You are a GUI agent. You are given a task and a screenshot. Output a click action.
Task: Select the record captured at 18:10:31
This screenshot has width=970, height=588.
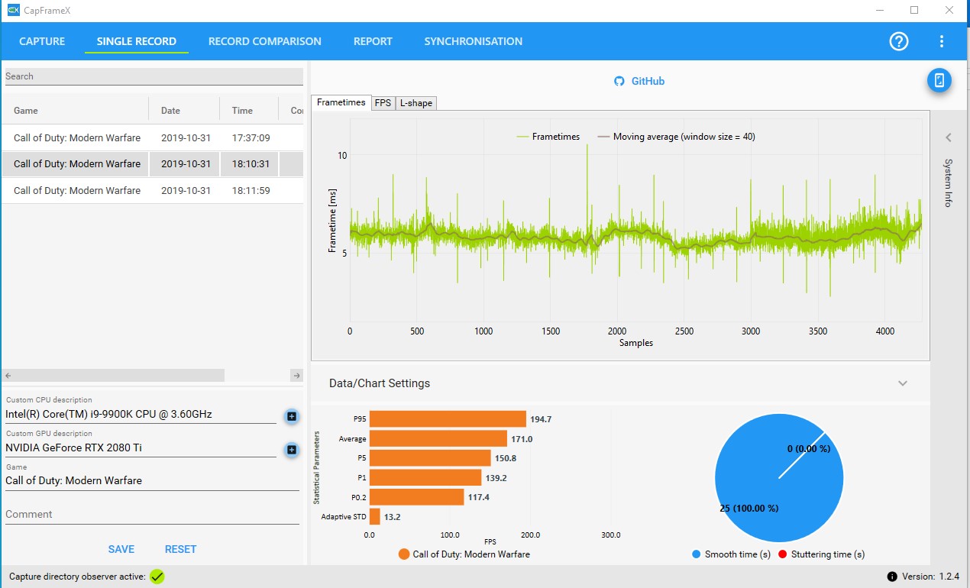coord(153,164)
